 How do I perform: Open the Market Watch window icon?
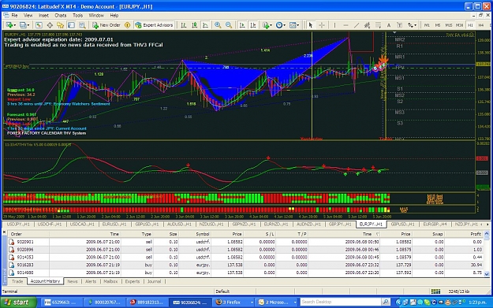tap(39, 25)
